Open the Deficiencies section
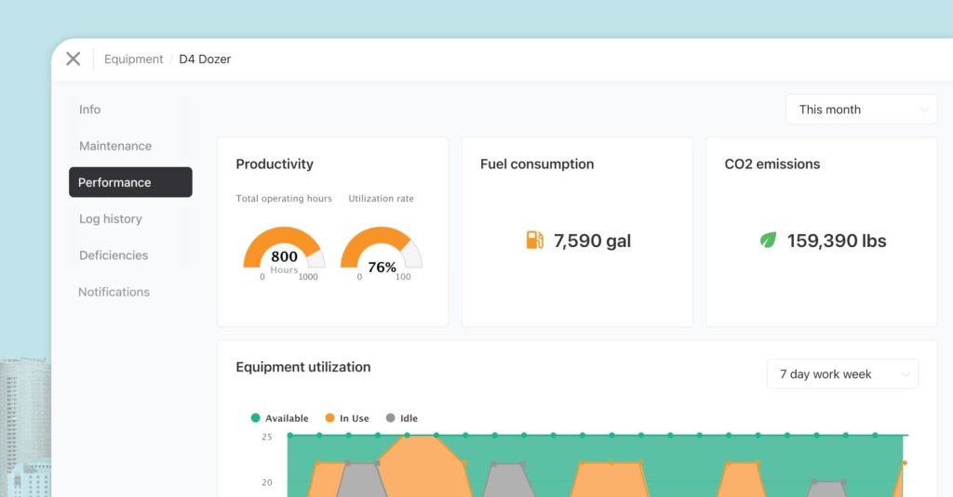 114,255
